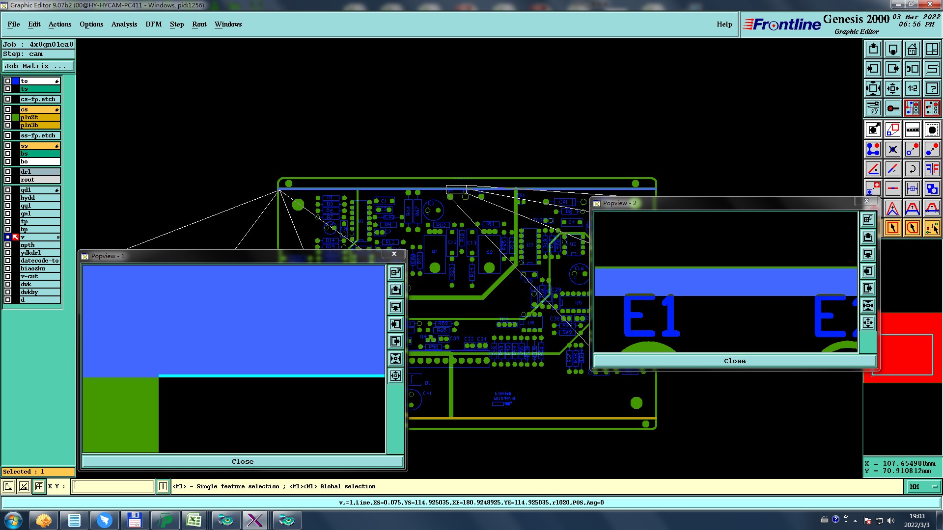Click the pan up arrow icon
Viewport: 943px width, 530px height.
pyautogui.click(x=873, y=49)
